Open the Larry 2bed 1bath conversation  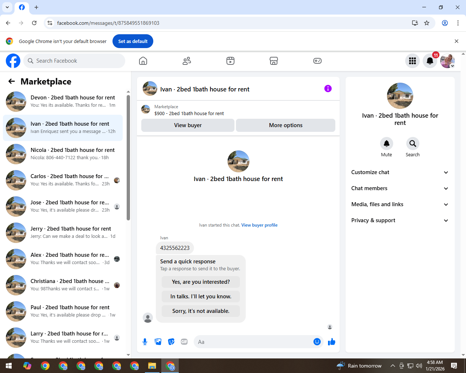63,338
